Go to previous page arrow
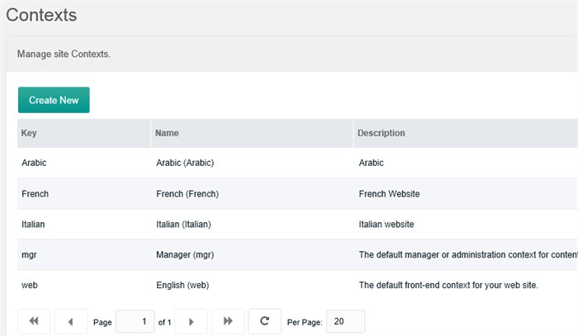The width and height of the screenshot is (578, 336). click(71, 321)
